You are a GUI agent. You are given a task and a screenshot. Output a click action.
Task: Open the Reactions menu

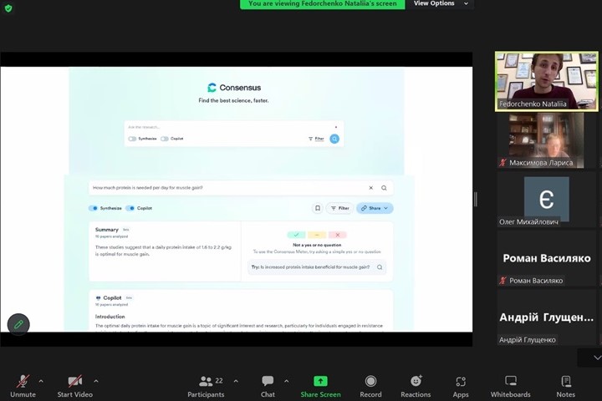416,381
